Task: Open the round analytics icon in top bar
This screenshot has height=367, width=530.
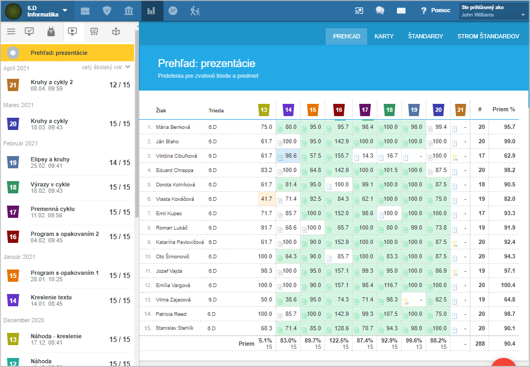Action: coord(173,11)
